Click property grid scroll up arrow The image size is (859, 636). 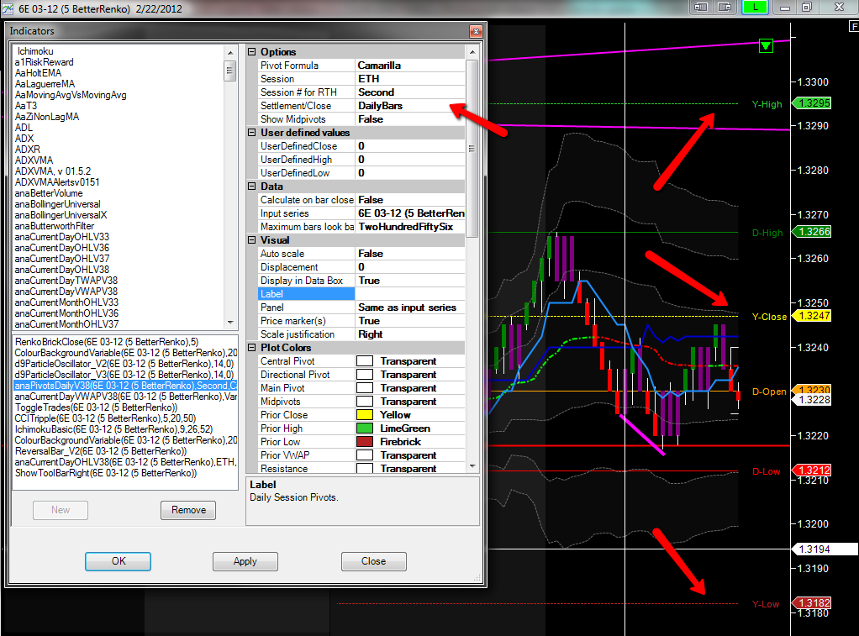click(x=472, y=52)
